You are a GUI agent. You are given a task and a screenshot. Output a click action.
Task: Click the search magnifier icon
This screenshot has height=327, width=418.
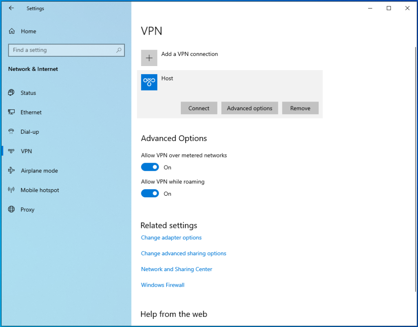click(x=119, y=50)
